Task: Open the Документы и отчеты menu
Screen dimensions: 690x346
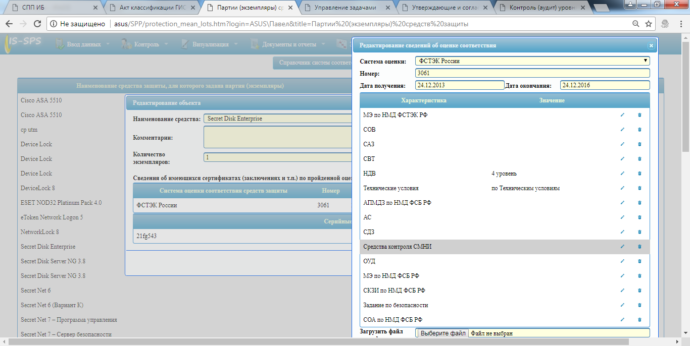Action: [288, 44]
